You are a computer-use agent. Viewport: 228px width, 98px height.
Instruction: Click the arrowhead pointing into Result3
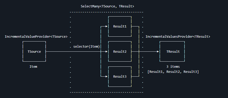(106, 76)
